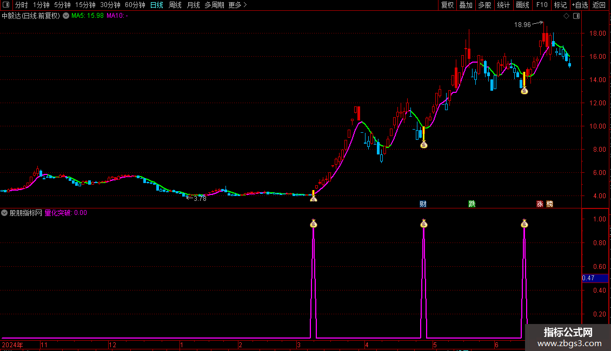Click the 叠加 overlay button

pos(466,5)
